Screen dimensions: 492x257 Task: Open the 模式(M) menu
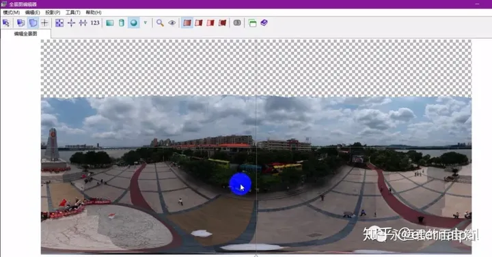[x=12, y=12]
